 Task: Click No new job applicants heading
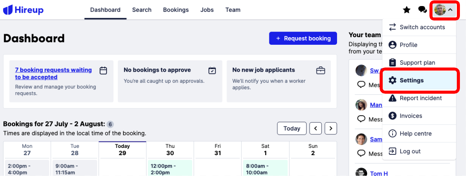click(x=264, y=70)
